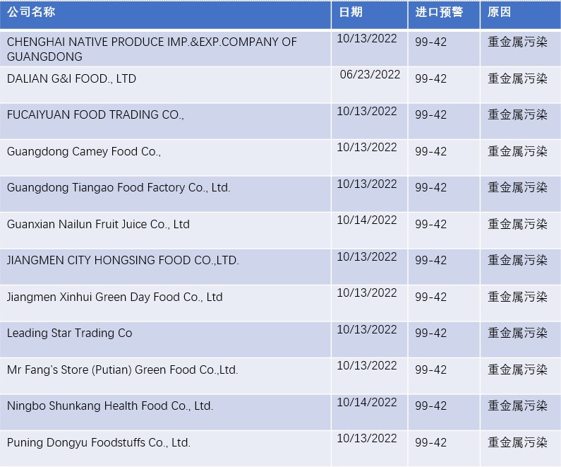Click the date in Ningbo Shunkang row
This screenshot has height=467, width=561.
point(367,402)
